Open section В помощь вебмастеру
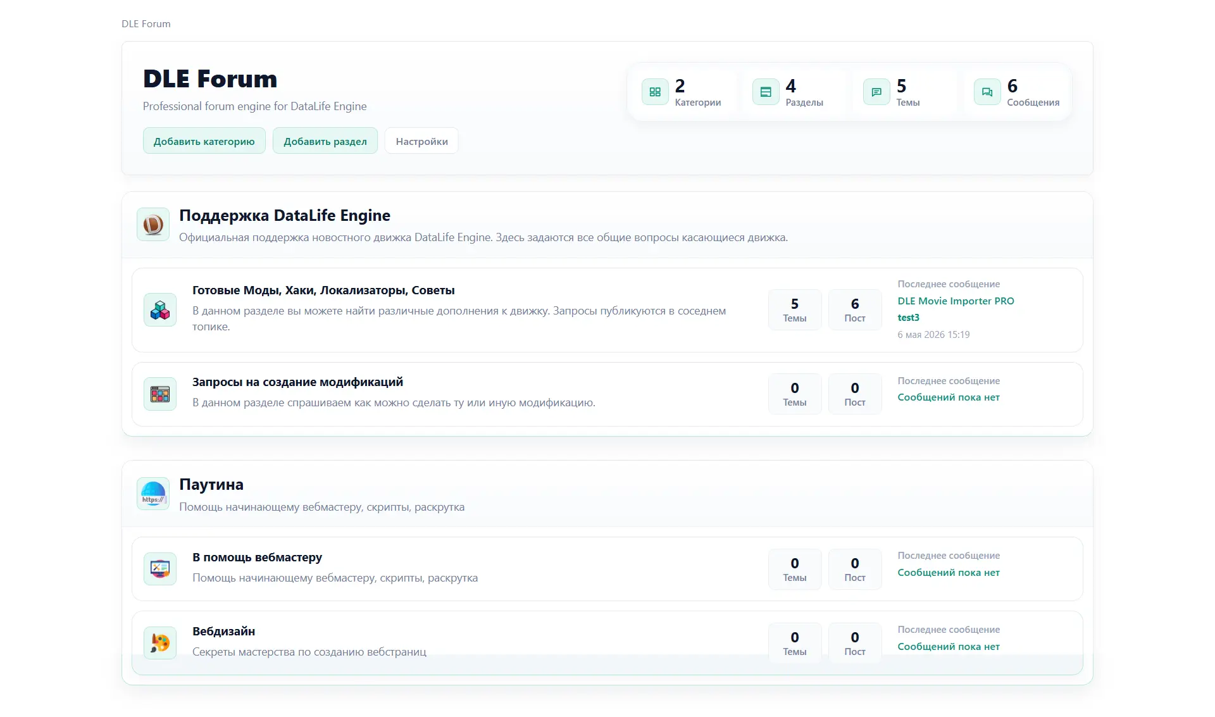The width and height of the screenshot is (1215, 717). 257,558
